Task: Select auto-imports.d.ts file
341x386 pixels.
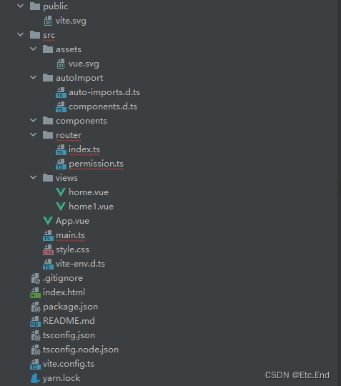Action: (x=104, y=92)
